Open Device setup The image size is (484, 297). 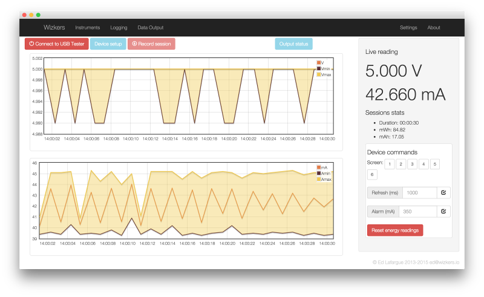(x=108, y=44)
